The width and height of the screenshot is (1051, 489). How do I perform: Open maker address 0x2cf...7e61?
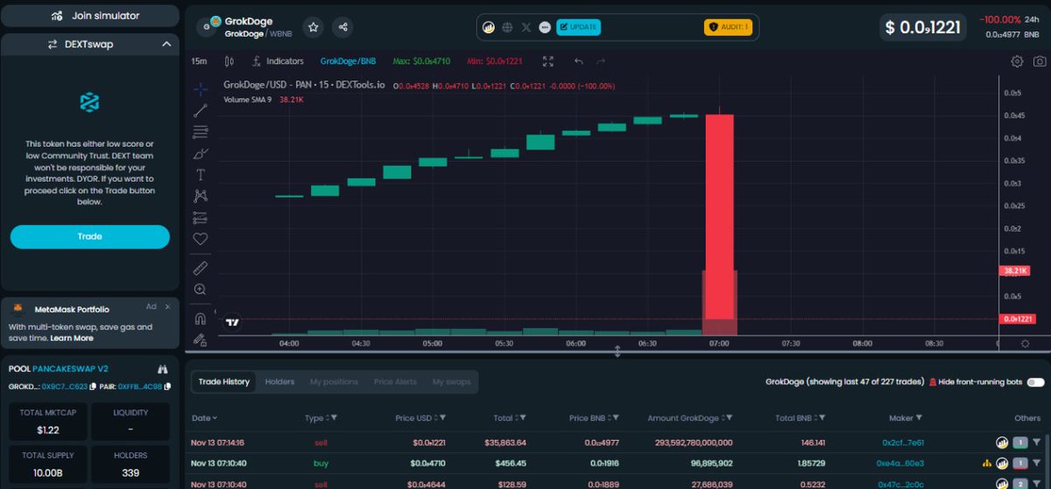click(x=903, y=443)
